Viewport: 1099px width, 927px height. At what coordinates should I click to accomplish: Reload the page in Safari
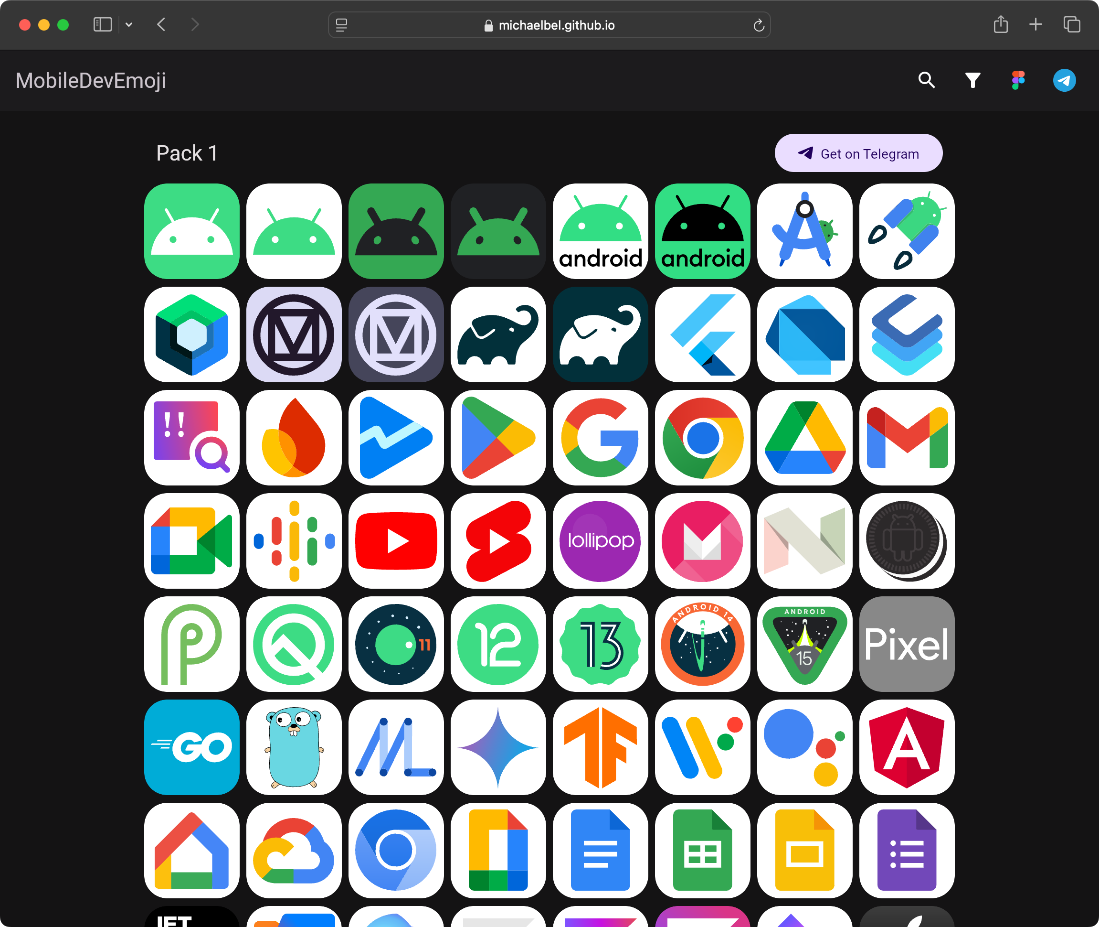[758, 25]
